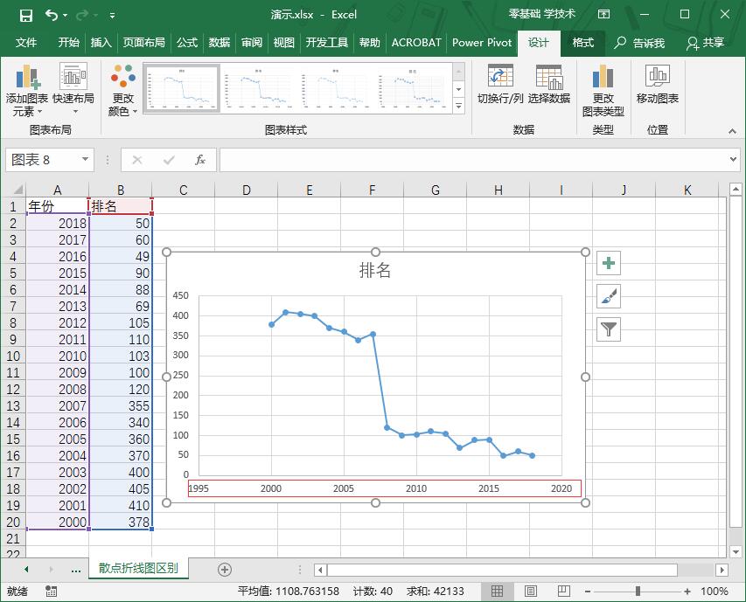The image size is (746, 602).
Task: Select the first chart style thumbnail
Action: 181,88
